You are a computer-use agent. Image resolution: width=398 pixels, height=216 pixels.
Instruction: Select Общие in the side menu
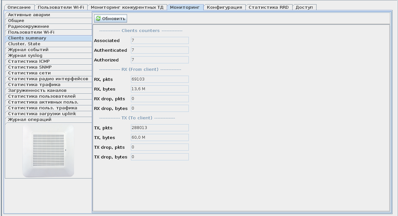click(48, 21)
